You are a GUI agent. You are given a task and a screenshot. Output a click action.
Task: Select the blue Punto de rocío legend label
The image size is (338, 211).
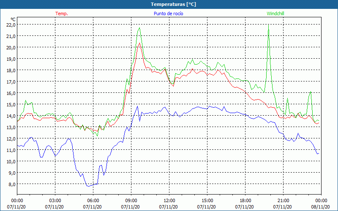click(x=168, y=14)
